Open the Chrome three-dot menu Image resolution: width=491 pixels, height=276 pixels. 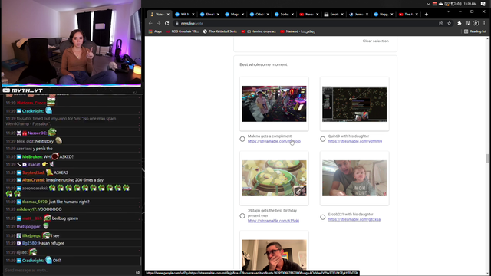pyautogui.click(x=484, y=24)
